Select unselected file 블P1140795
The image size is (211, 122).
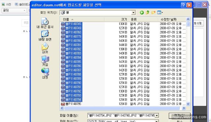(73, 104)
